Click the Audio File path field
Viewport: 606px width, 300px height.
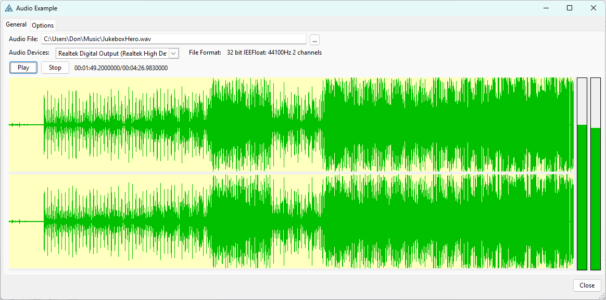pyautogui.click(x=173, y=39)
